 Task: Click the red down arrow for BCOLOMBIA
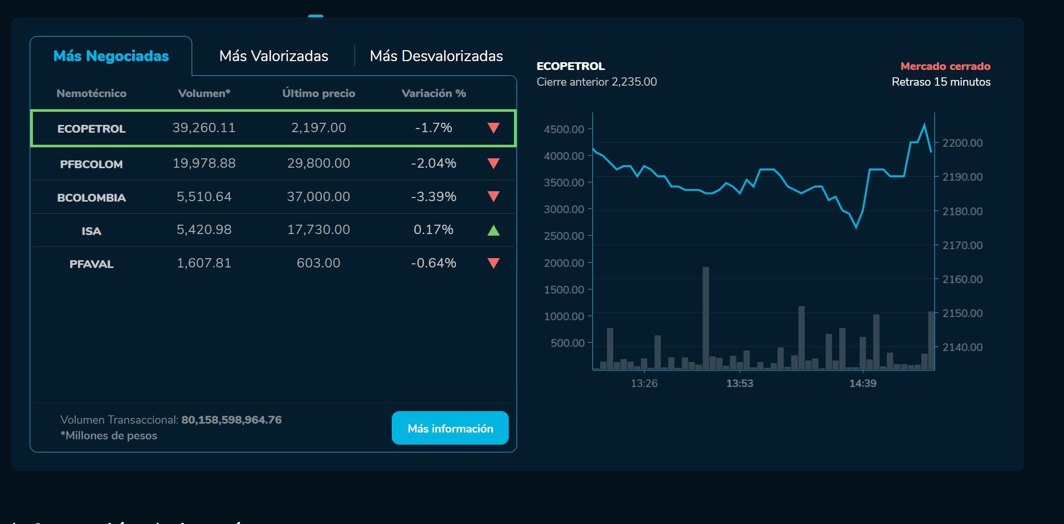click(x=493, y=197)
